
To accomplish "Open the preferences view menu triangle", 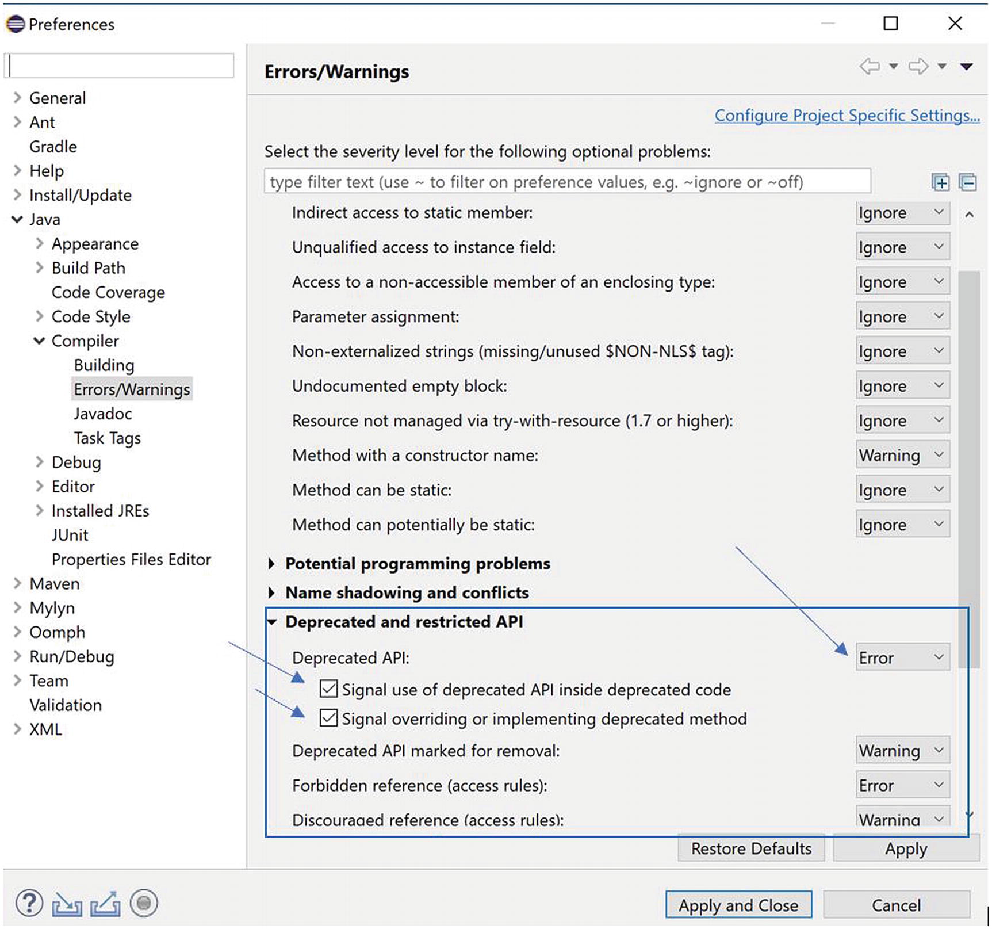I will [967, 67].
